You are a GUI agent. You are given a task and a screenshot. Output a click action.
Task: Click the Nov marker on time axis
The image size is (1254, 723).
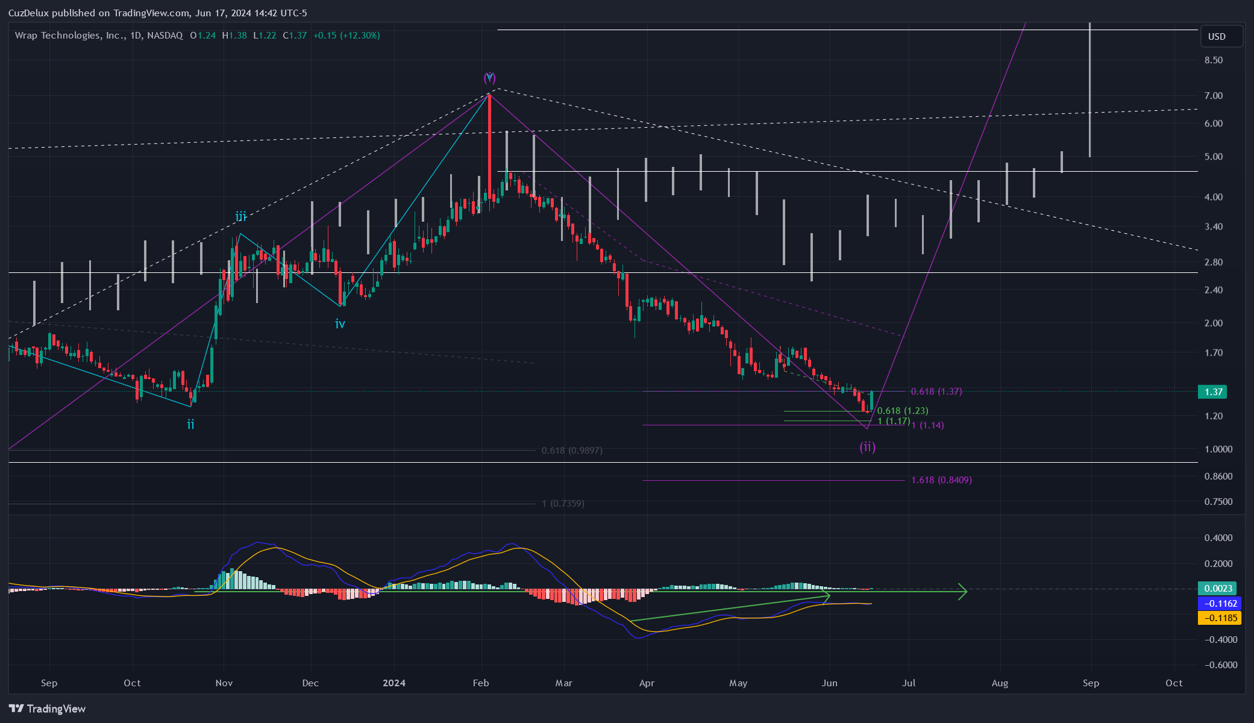(224, 683)
